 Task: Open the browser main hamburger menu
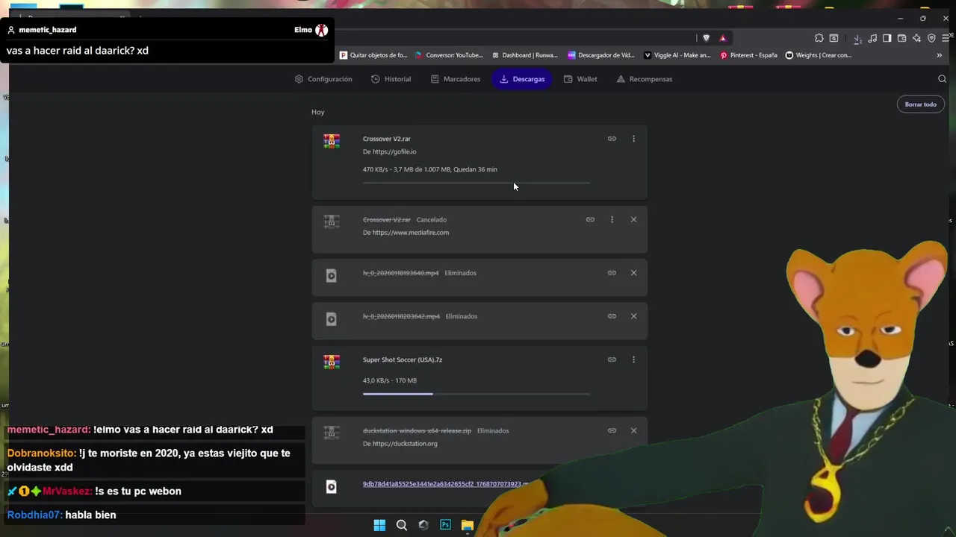946,38
